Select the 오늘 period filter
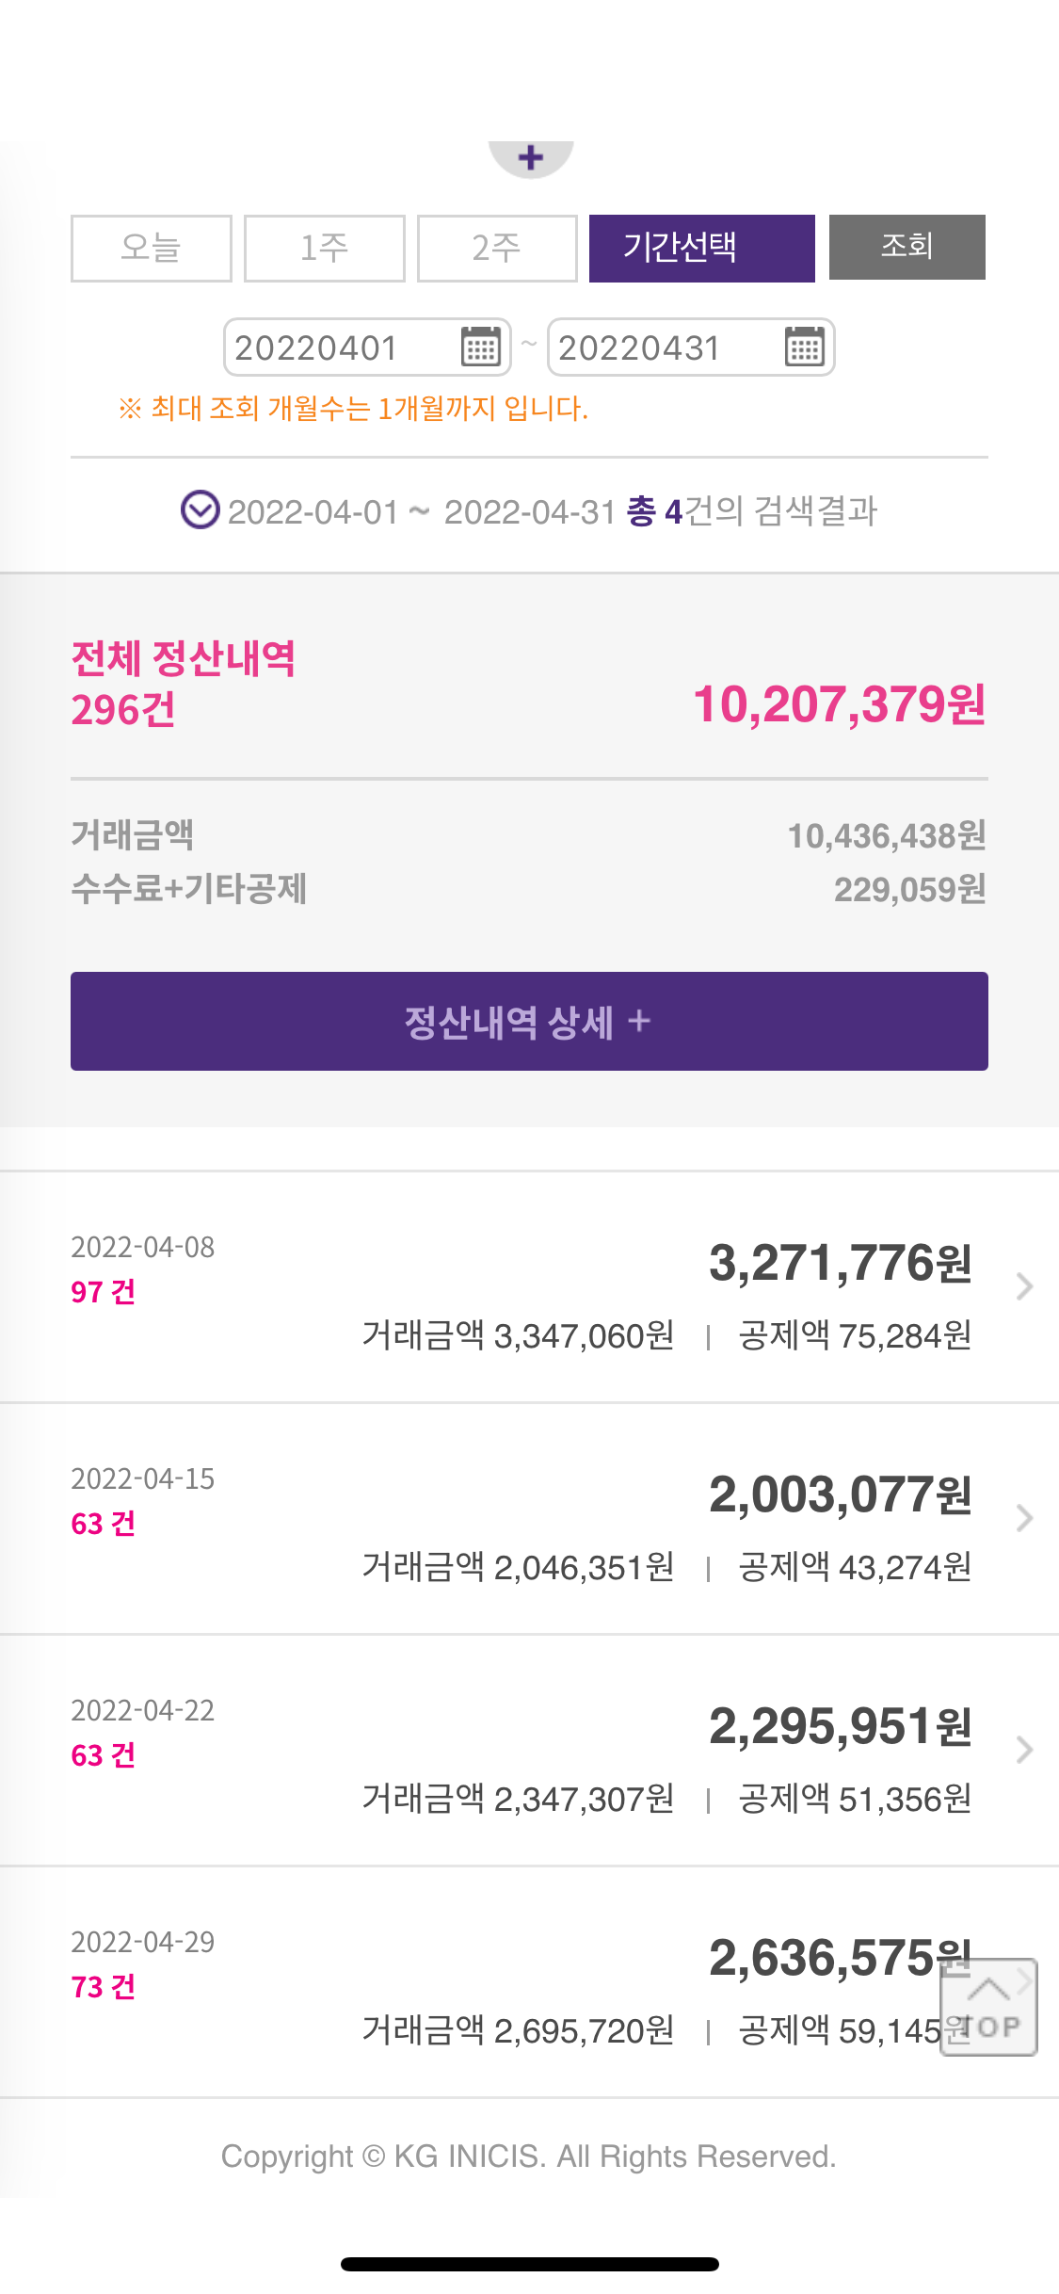 coord(151,248)
